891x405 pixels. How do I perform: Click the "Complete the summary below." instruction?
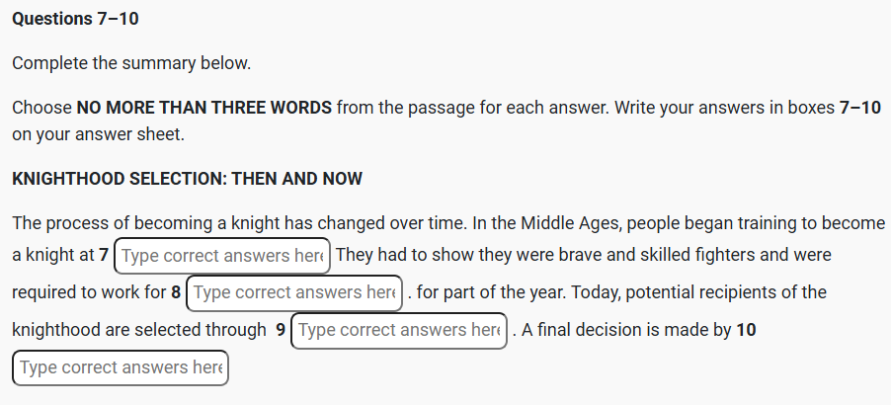[131, 63]
